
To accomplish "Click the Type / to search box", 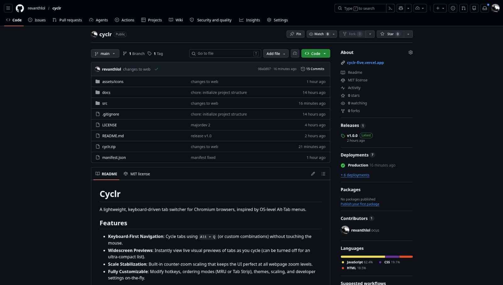I will click(x=360, y=8).
